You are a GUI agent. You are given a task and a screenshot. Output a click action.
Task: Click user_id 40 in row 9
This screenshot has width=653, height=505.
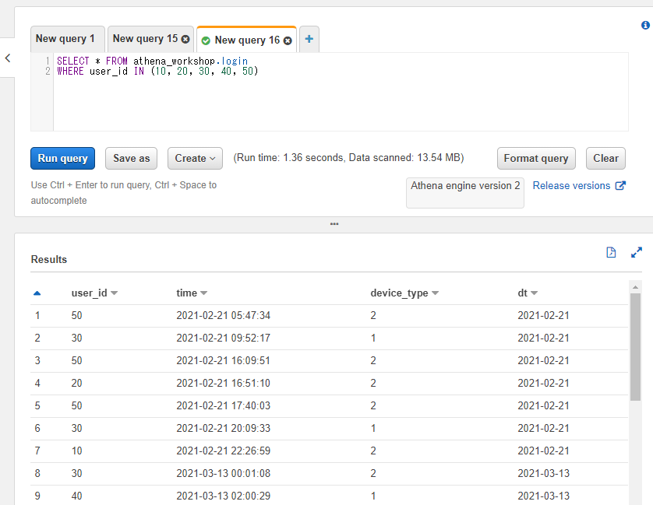76,496
